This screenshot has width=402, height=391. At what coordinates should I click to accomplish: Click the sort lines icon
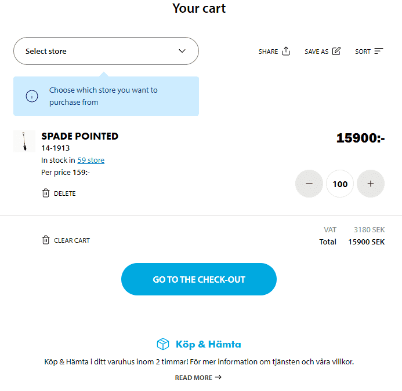tap(379, 51)
